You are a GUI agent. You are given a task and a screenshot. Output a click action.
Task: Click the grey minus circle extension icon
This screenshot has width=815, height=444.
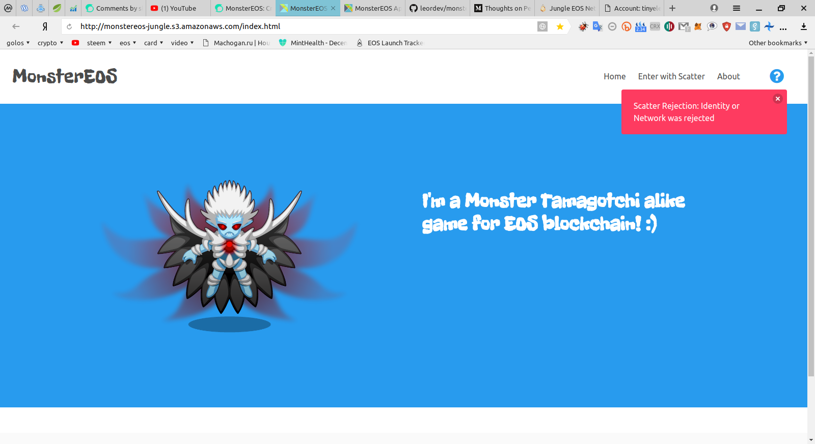click(612, 26)
